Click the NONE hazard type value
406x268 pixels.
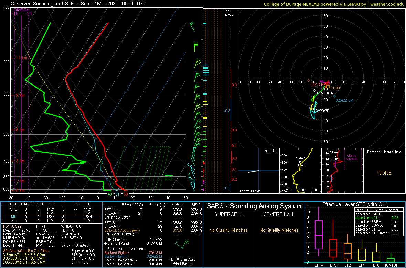point(384,173)
